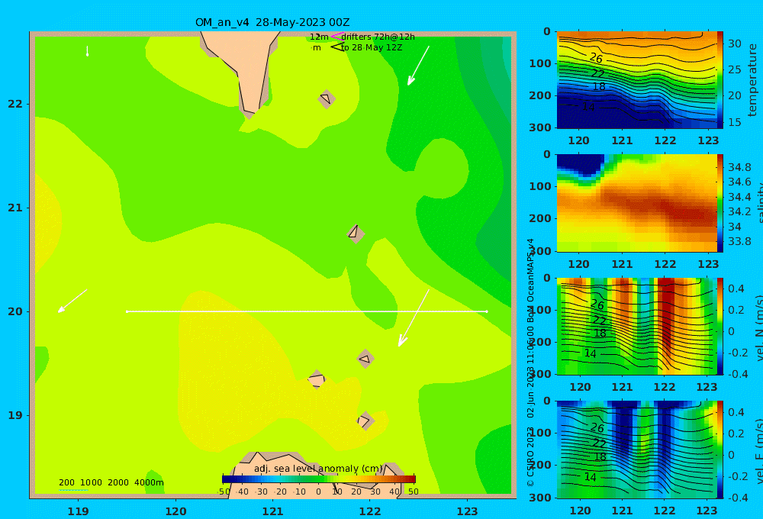
Task: Click the main map latitude label 19
Action: coord(15,415)
